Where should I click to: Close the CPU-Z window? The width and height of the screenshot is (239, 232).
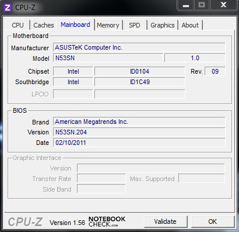(x=223, y=5)
